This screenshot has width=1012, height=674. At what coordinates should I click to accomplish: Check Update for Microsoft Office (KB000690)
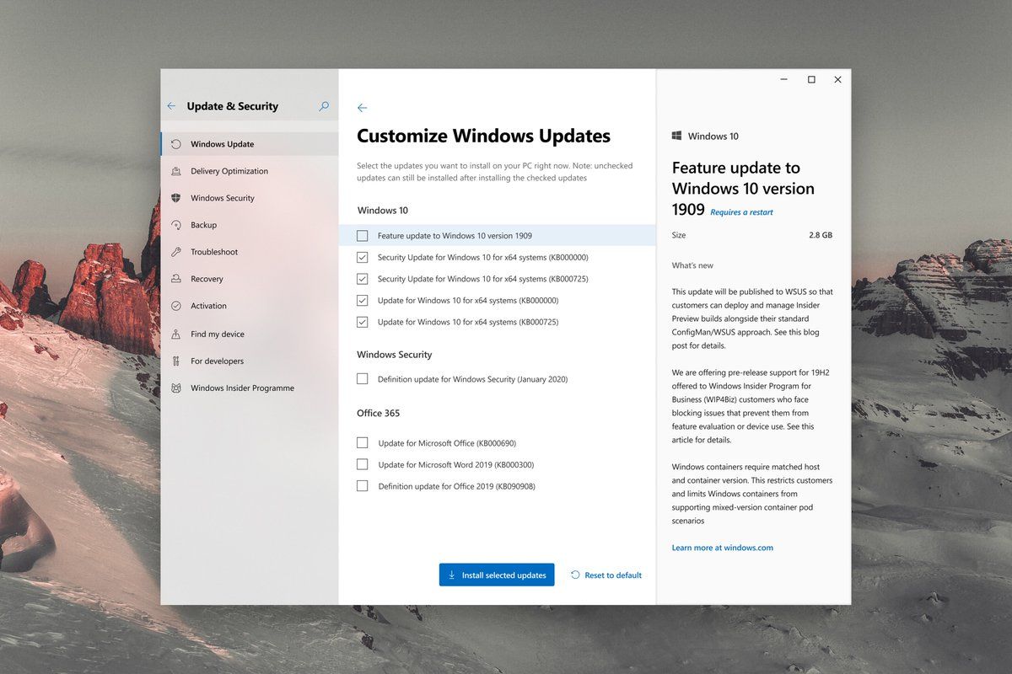(363, 442)
